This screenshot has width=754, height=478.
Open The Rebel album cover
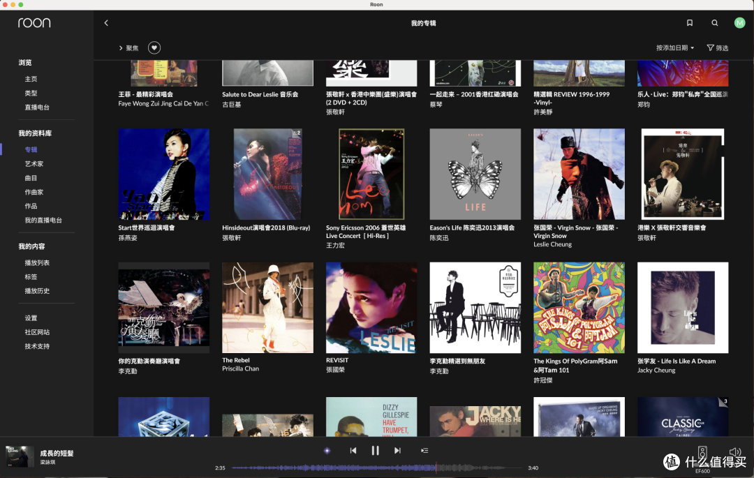[x=268, y=308]
